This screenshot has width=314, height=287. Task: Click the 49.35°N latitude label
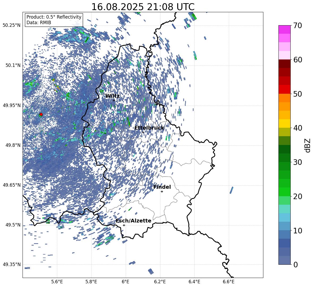click(12, 264)
